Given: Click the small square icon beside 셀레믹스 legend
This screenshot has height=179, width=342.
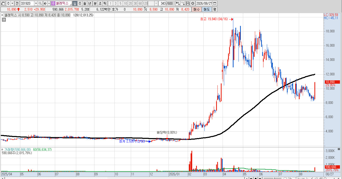Looking at the screenshot, I should (x=3, y=15).
